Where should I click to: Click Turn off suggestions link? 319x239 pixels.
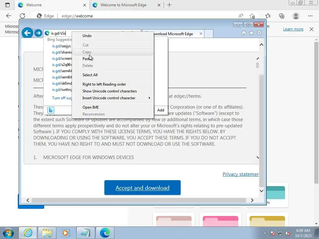point(62,98)
